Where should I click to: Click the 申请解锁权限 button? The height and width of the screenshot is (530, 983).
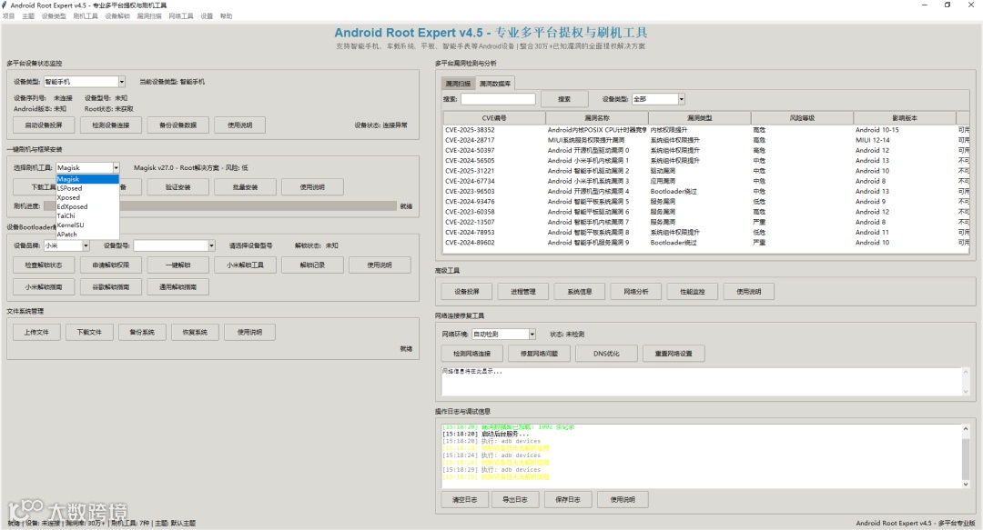(x=110, y=265)
